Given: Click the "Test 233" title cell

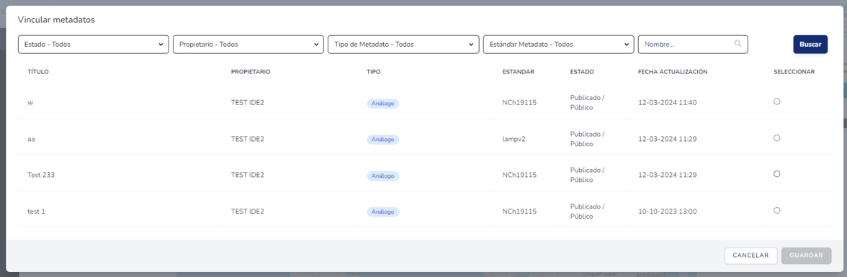Looking at the screenshot, I should [x=41, y=175].
